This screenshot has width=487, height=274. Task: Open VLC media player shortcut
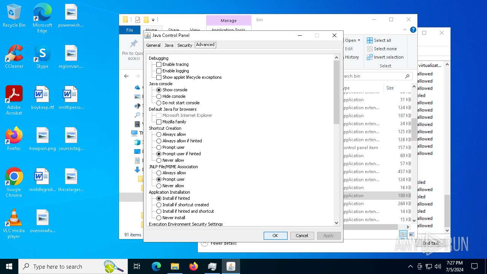pos(14,224)
